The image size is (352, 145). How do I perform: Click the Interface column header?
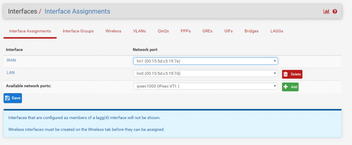14,50
